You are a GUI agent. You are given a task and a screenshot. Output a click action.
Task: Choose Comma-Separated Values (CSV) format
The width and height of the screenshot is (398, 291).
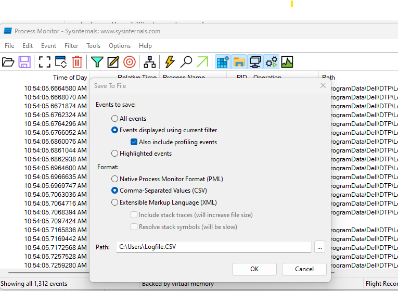point(115,190)
